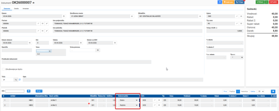Toggle the Združevanje po ključu checkbox
This screenshot has height=111, width=279.
pyautogui.click(x=3, y=69)
